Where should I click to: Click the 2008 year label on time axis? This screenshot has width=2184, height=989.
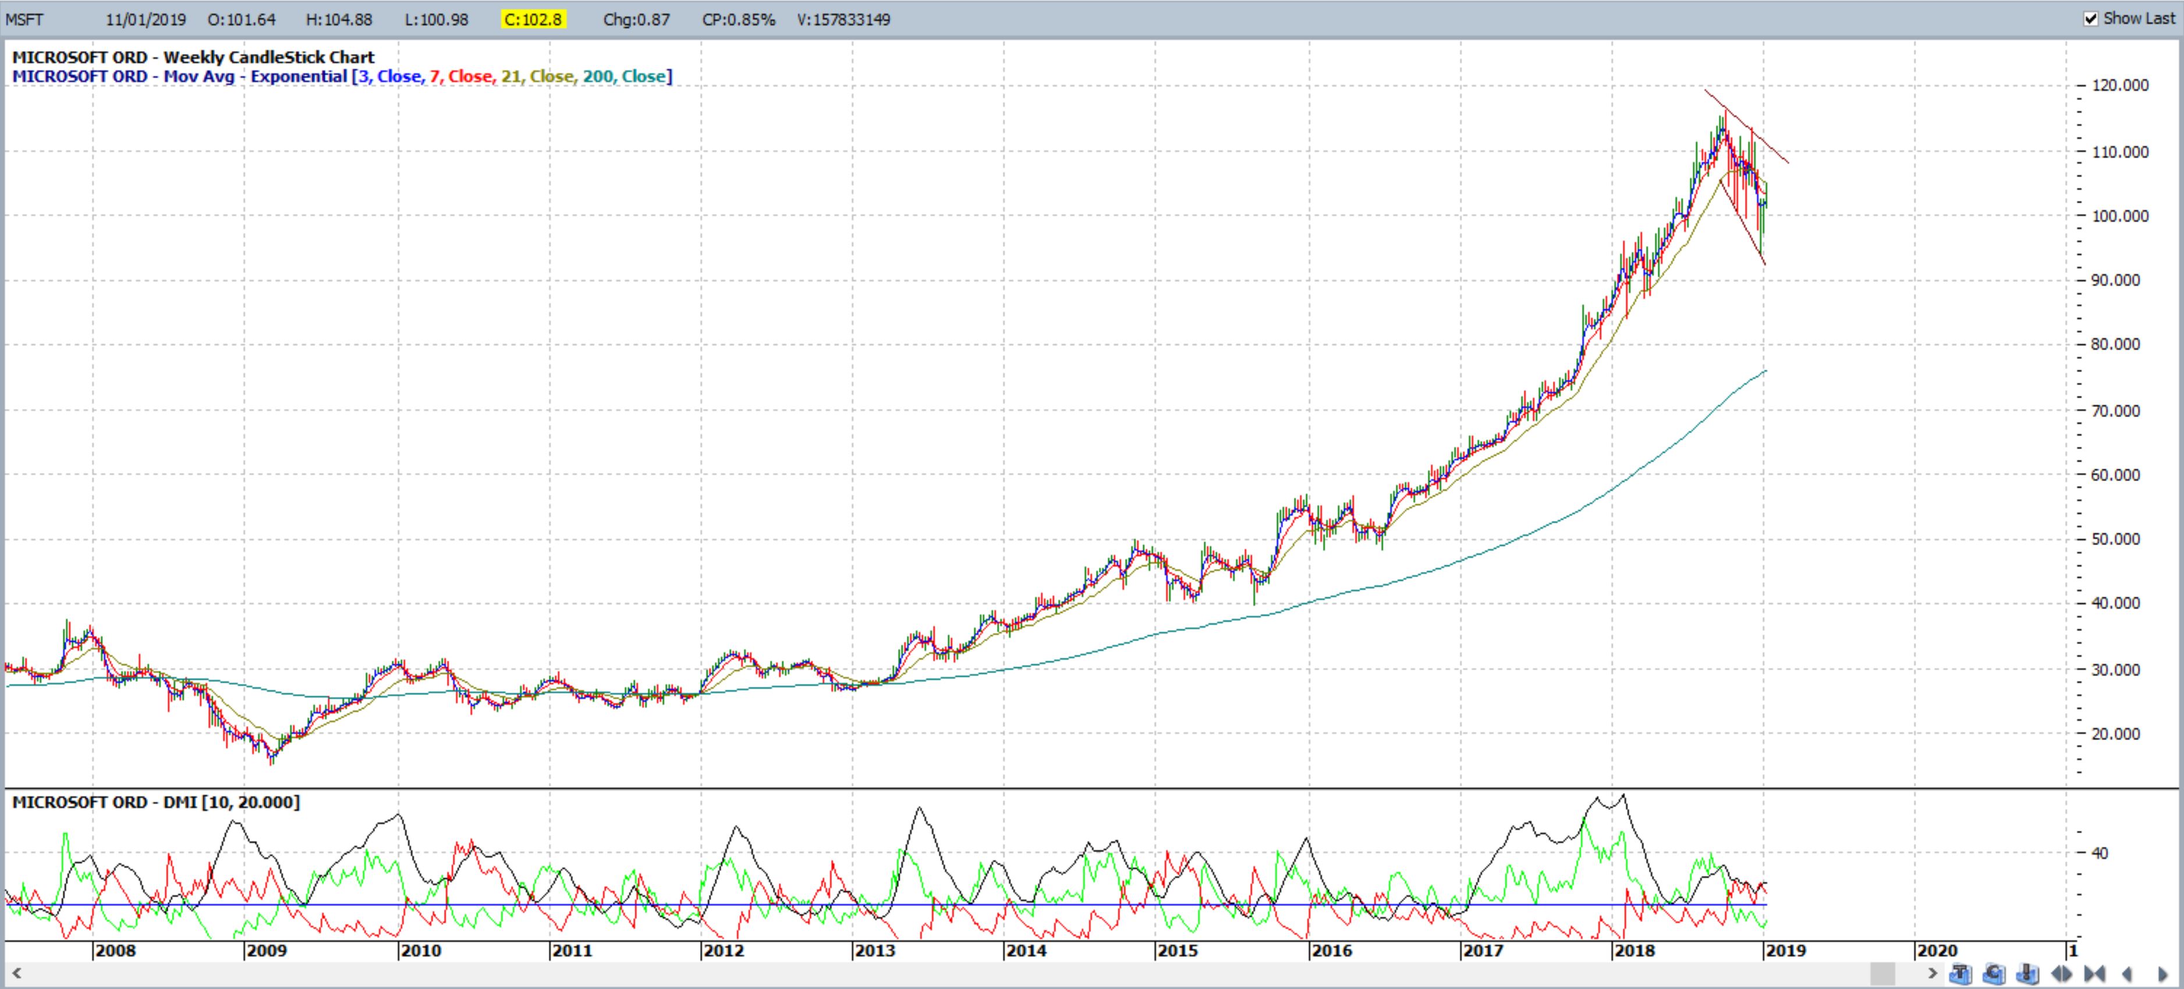pos(115,950)
